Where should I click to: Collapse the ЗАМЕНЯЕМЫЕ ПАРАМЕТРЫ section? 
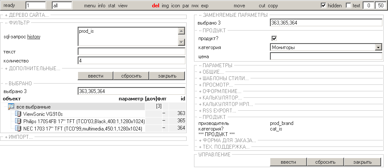click(233, 15)
